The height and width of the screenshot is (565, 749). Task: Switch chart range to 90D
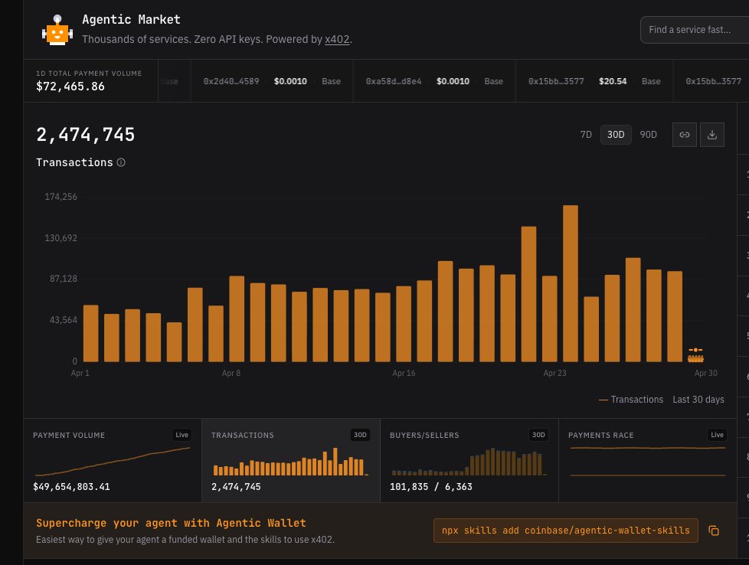point(648,135)
